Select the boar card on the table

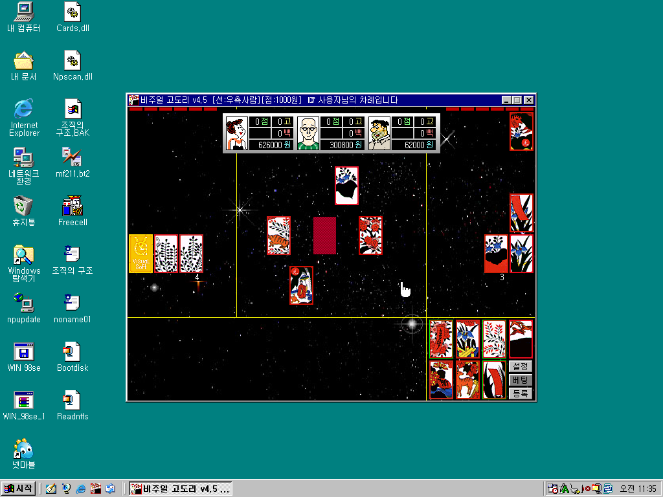point(278,236)
